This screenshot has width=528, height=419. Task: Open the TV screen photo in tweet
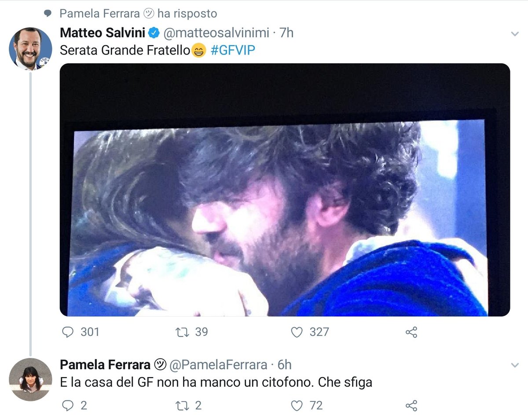[285, 189]
